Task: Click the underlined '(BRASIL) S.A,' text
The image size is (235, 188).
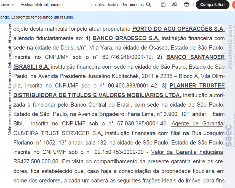Action: pyautogui.click(x=31, y=67)
